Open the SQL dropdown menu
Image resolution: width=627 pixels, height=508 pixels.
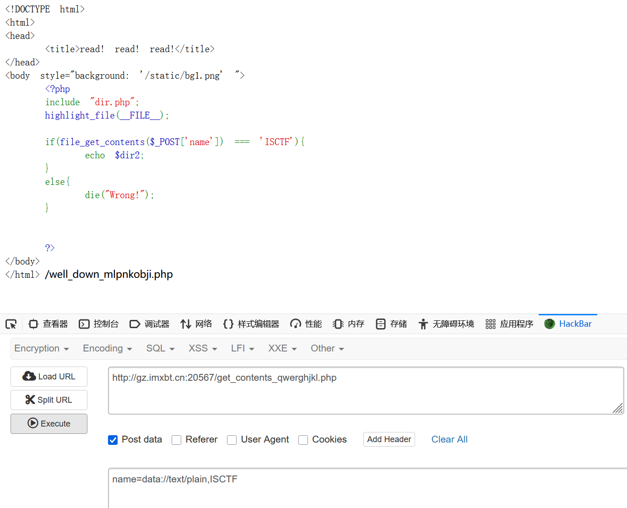pos(160,349)
